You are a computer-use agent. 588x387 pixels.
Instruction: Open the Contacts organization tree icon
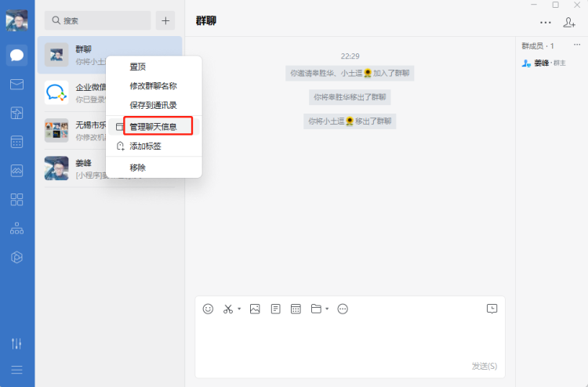coord(17,228)
